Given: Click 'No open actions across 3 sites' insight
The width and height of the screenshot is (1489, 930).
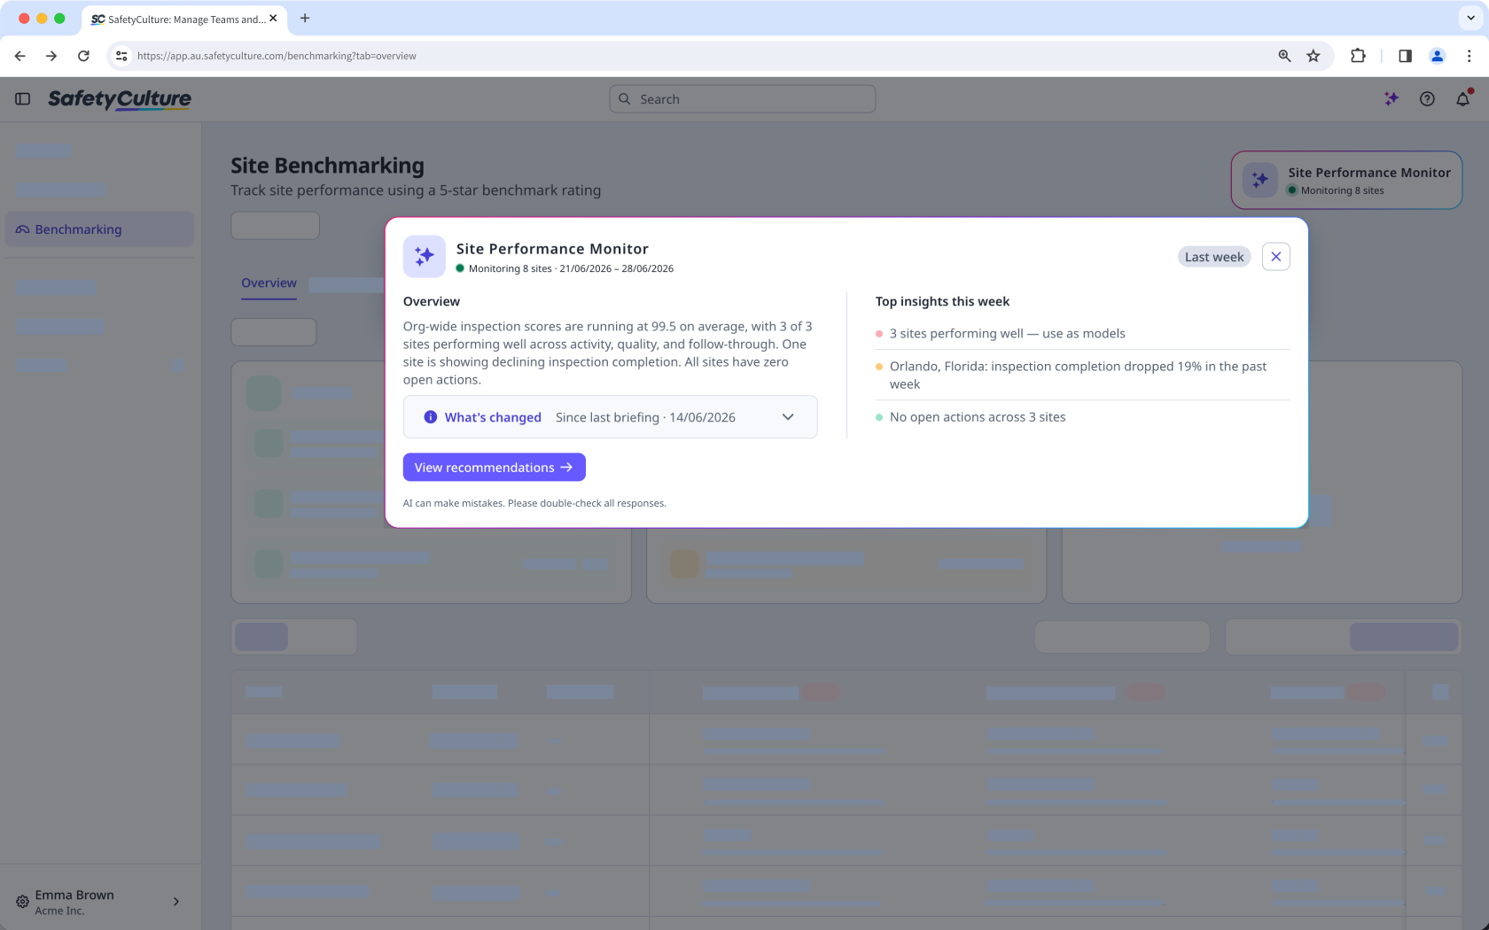Looking at the screenshot, I should pyautogui.click(x=978, y=417).
